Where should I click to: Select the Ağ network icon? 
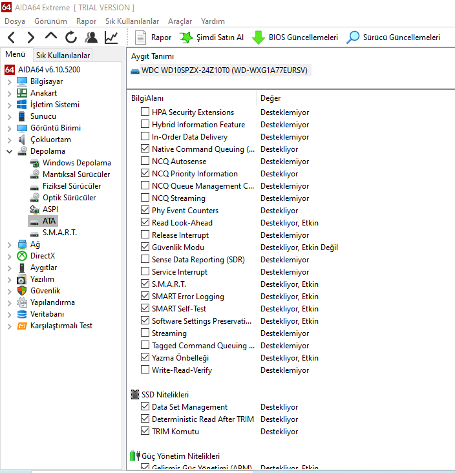click(x=22, y=244)
